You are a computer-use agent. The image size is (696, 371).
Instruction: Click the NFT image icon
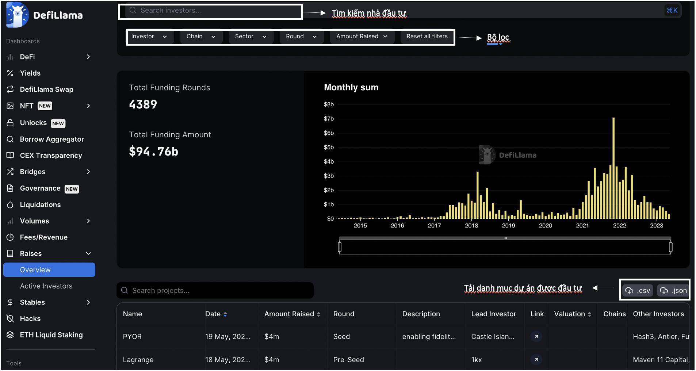pyautogui.click(x=10, y=106)
